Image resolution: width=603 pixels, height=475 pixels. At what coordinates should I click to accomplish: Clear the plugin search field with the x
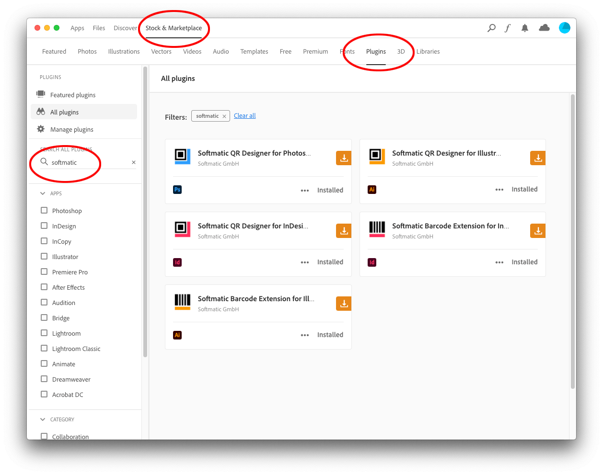(134, 162)
